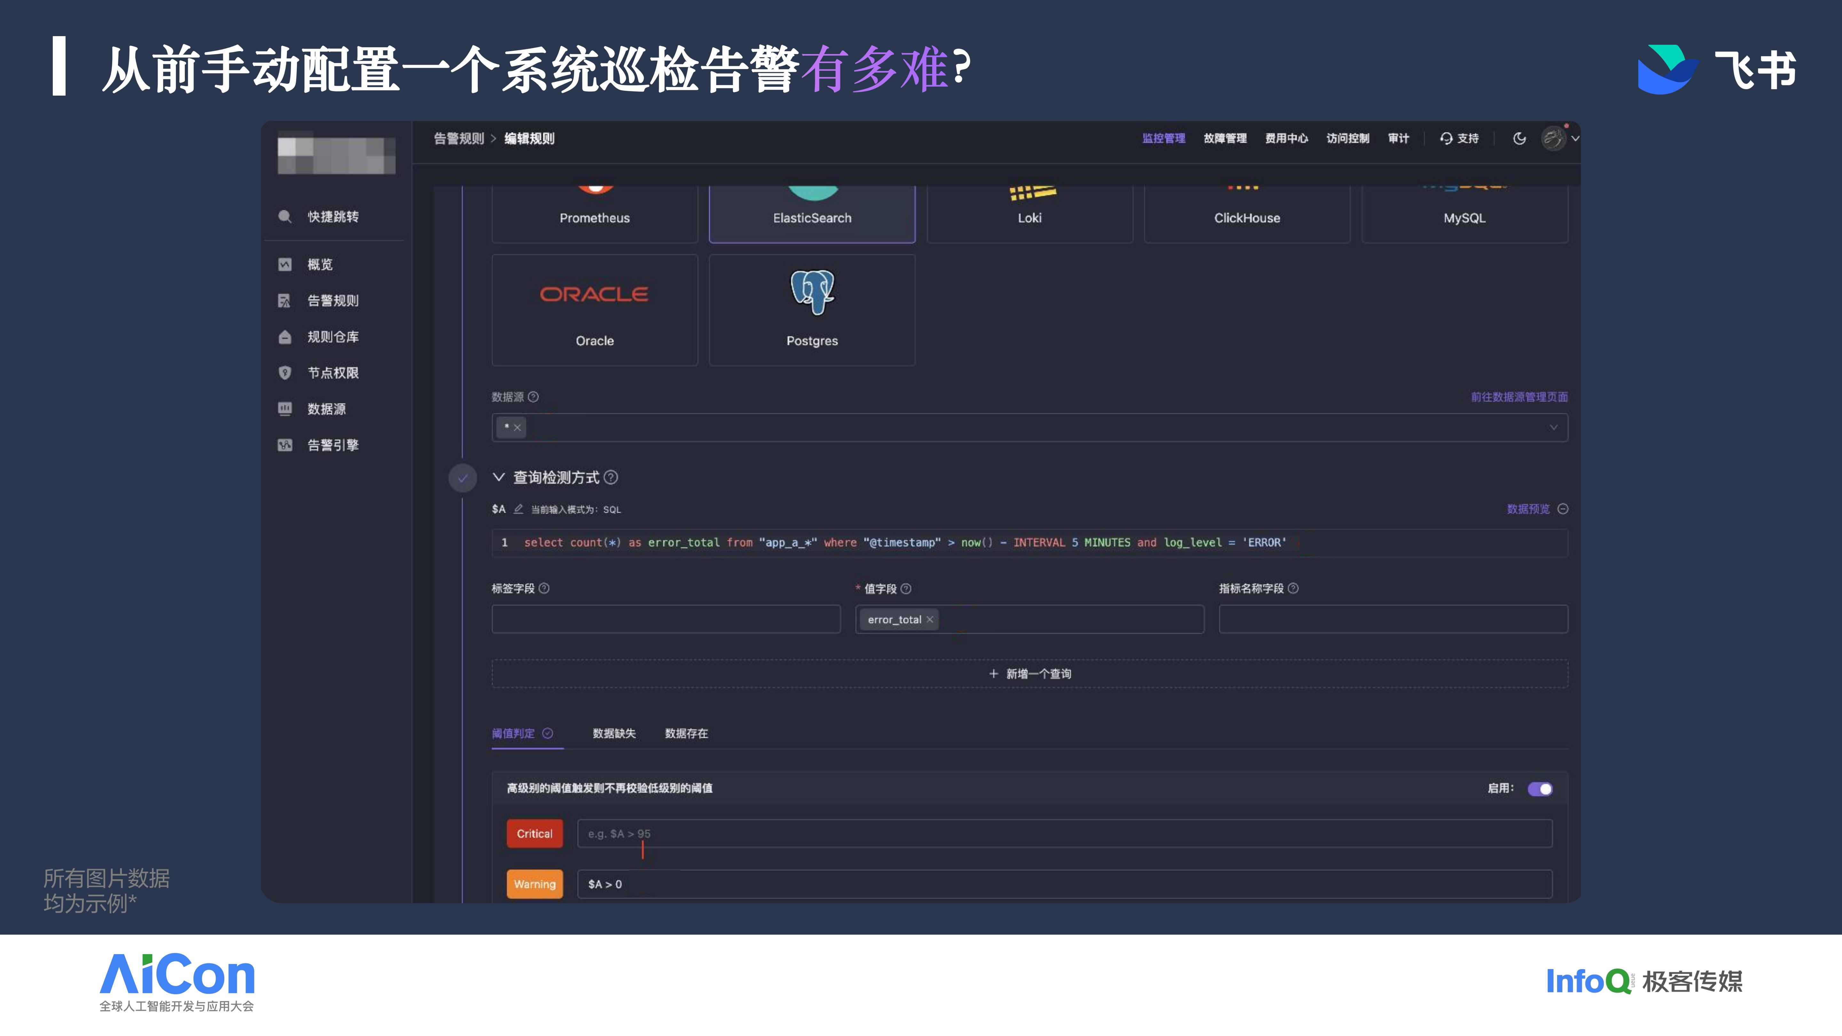Select the Oracle datasource card
This screenshot has width=1842, height=1036.
click(594, 310)
